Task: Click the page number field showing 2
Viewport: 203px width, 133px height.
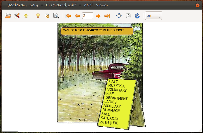Action: coord(87,16)
